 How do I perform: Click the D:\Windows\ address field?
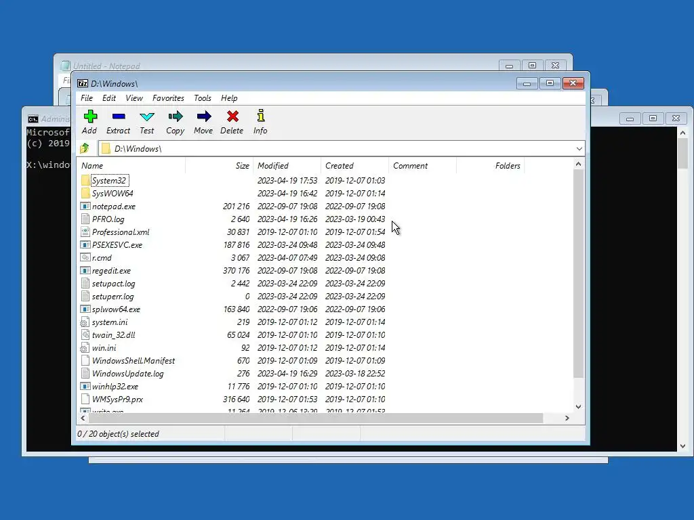pos(341,148)
